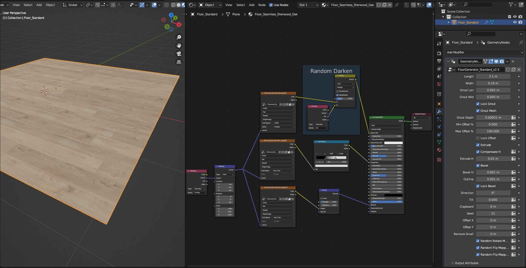This screenshot has width=526, height=268.
Task: Click the zoom magnifier icon in viewport
Action: click(179, 37)
